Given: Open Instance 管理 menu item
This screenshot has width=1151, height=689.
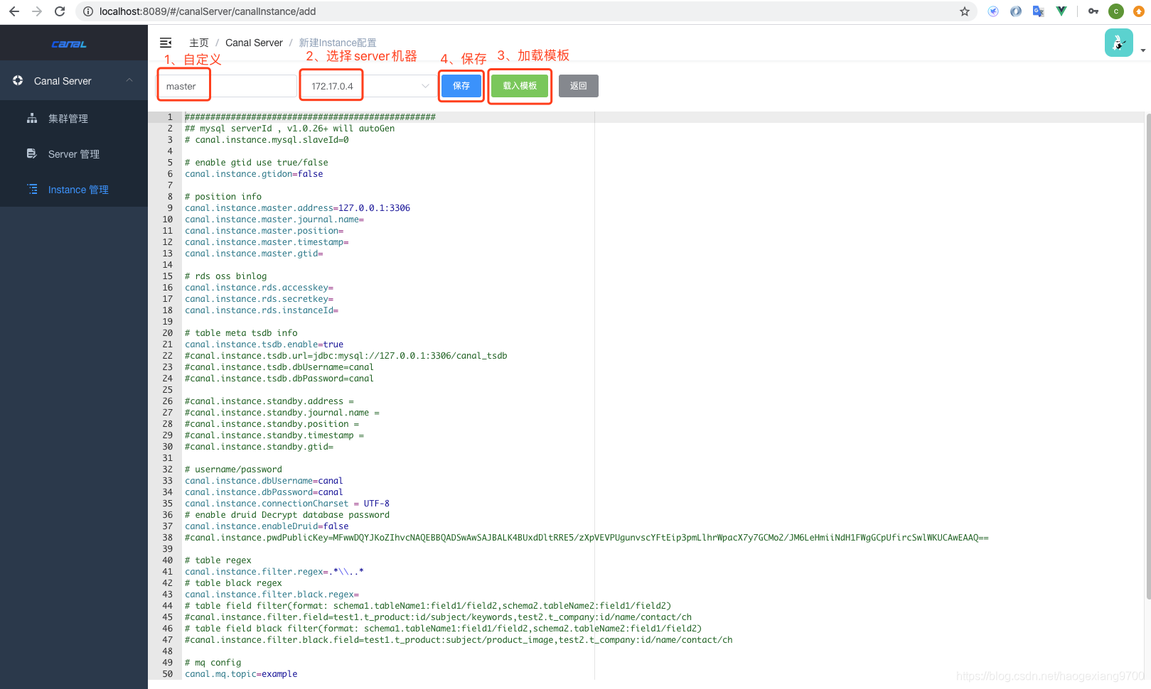Looking at the screenshot, I should pos(74,190).
